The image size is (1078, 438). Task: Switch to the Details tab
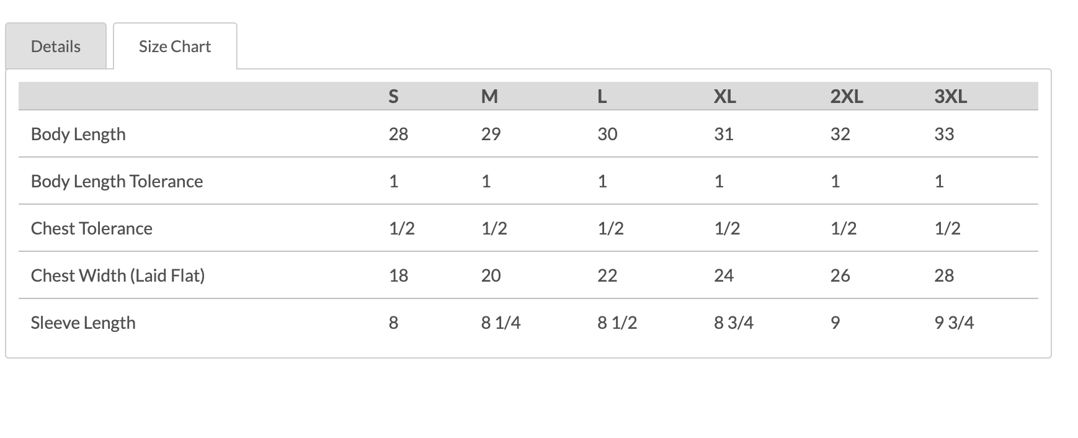[x=56, y=47]
